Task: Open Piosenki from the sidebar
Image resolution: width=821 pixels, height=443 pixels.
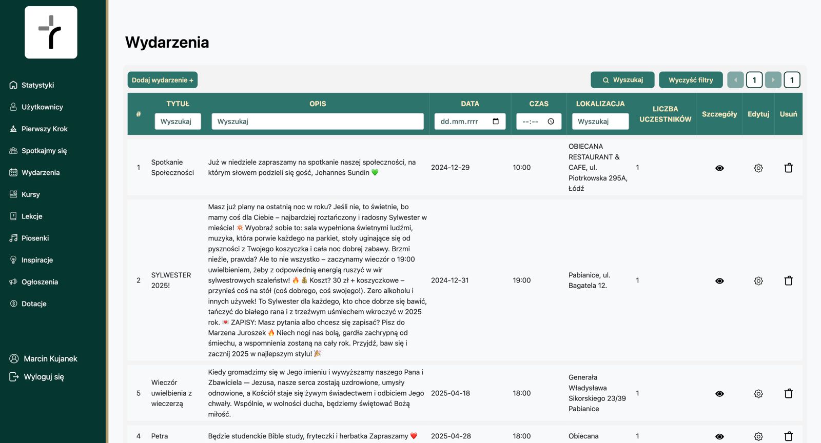Action: (x=29, y=238)
